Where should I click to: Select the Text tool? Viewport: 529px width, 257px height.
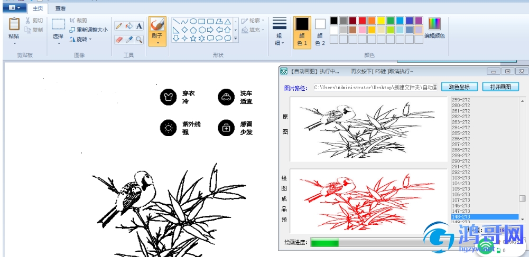click(x=139, y=26)
